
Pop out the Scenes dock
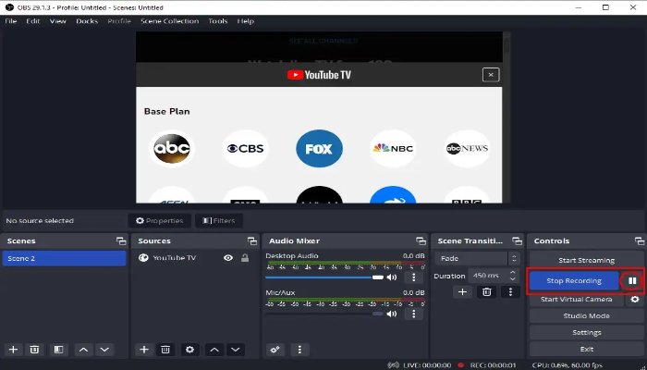(x=121, y=241)
